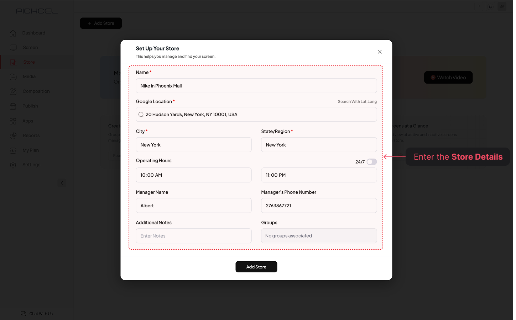516x320 pixels.
Task: Close the Set Up Your Store dialog
Action: pos(380,52)
